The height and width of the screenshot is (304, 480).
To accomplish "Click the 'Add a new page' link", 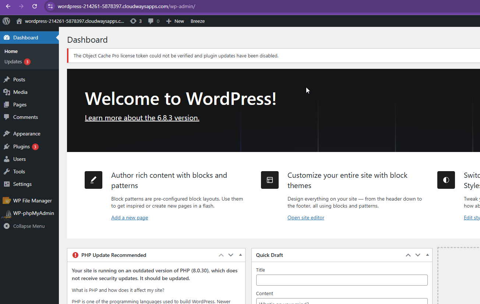I will coord(130,218).
